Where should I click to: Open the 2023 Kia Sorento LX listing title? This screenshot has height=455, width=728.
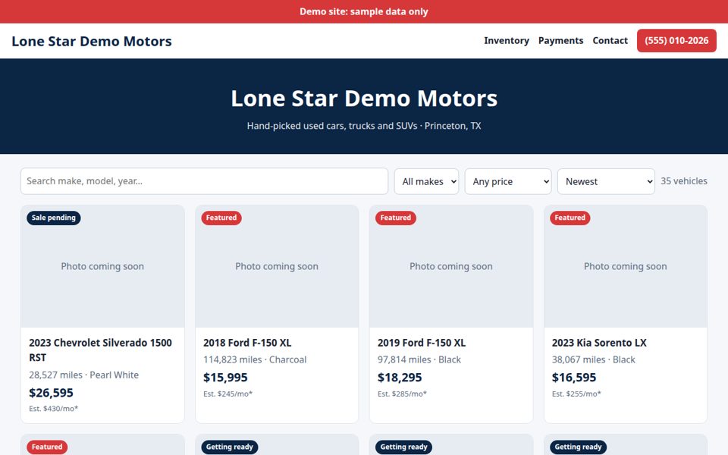(599, 343)
